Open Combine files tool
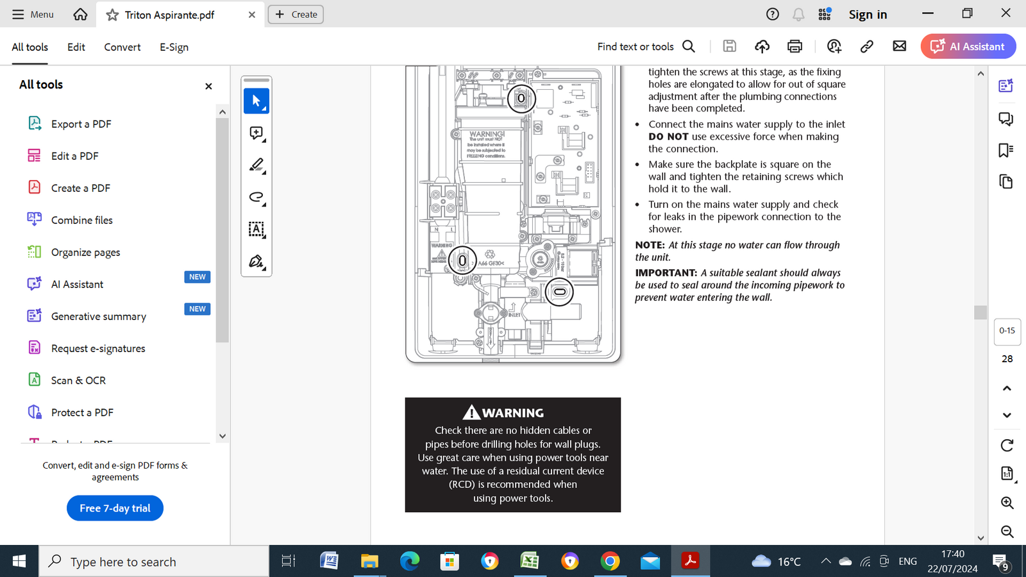 pos(81,220)
